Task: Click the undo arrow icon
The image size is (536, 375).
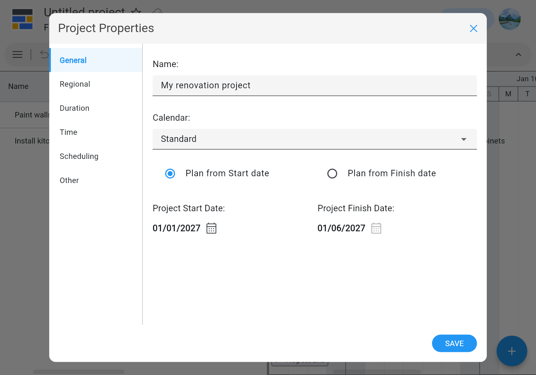Action: (44, 55)
